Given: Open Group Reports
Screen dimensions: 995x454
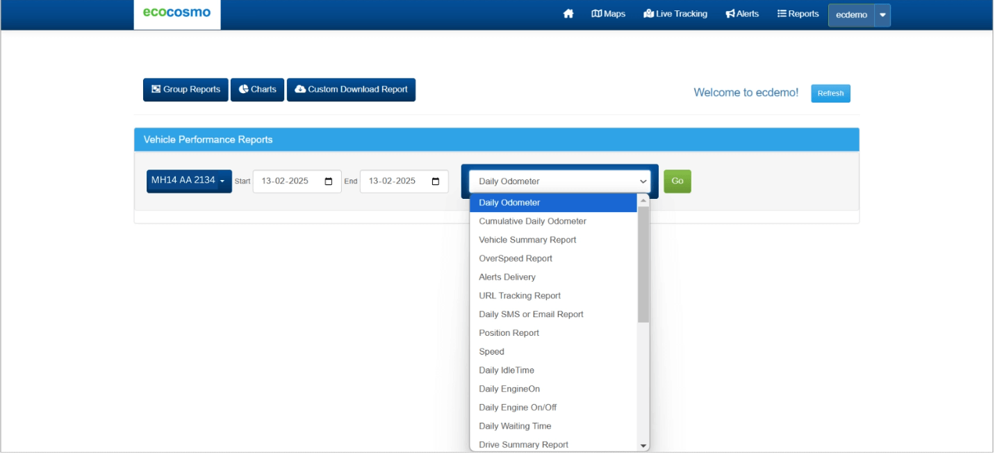Looking at the screenshot, I should (186, 90).
